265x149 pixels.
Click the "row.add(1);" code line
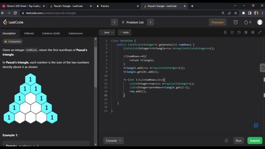(x=138, y=91)
